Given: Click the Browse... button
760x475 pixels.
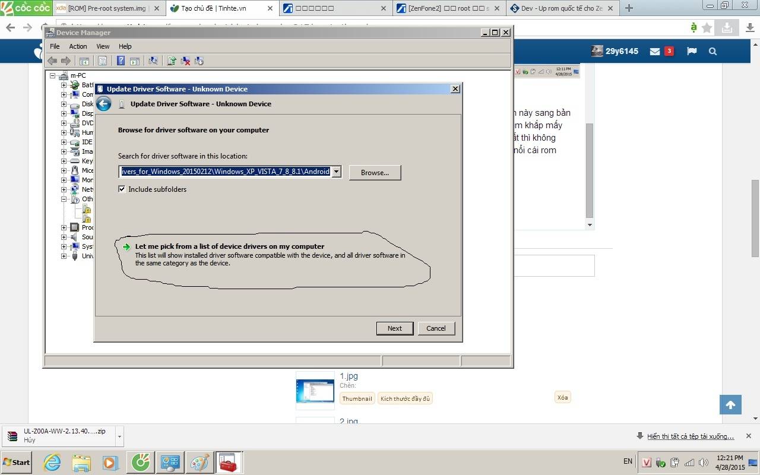Looking at the screenshot, I should [x=375, y=173].
